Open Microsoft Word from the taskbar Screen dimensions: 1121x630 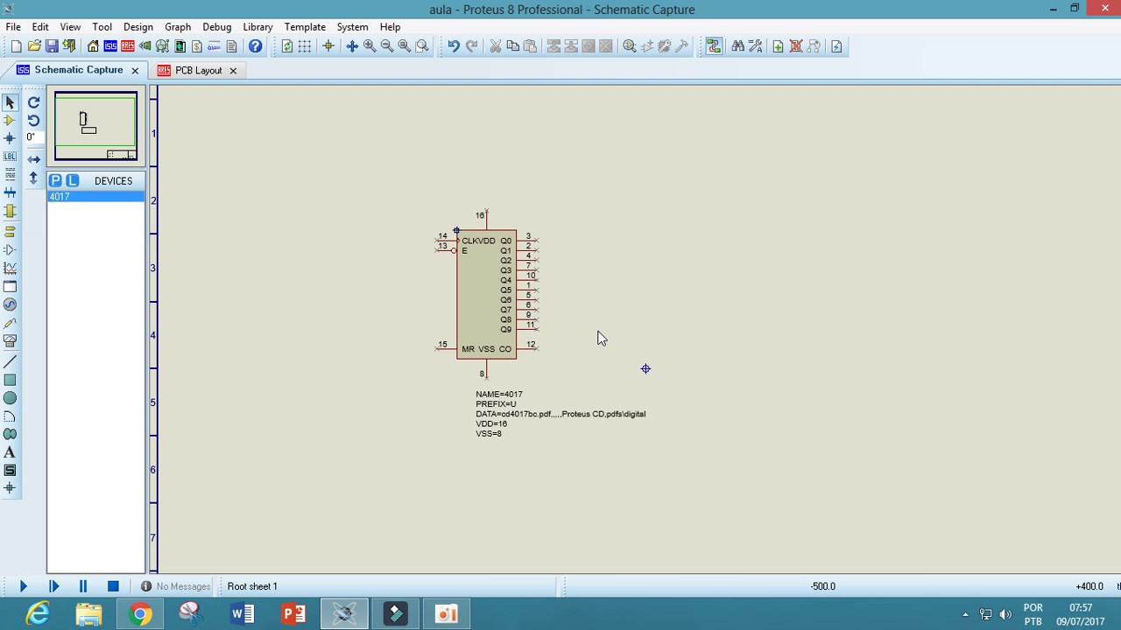pyautogui.click(x=243, y=614)
